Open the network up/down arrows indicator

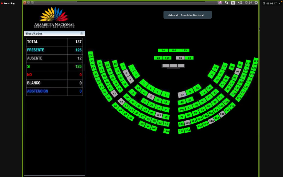(226, 3)
